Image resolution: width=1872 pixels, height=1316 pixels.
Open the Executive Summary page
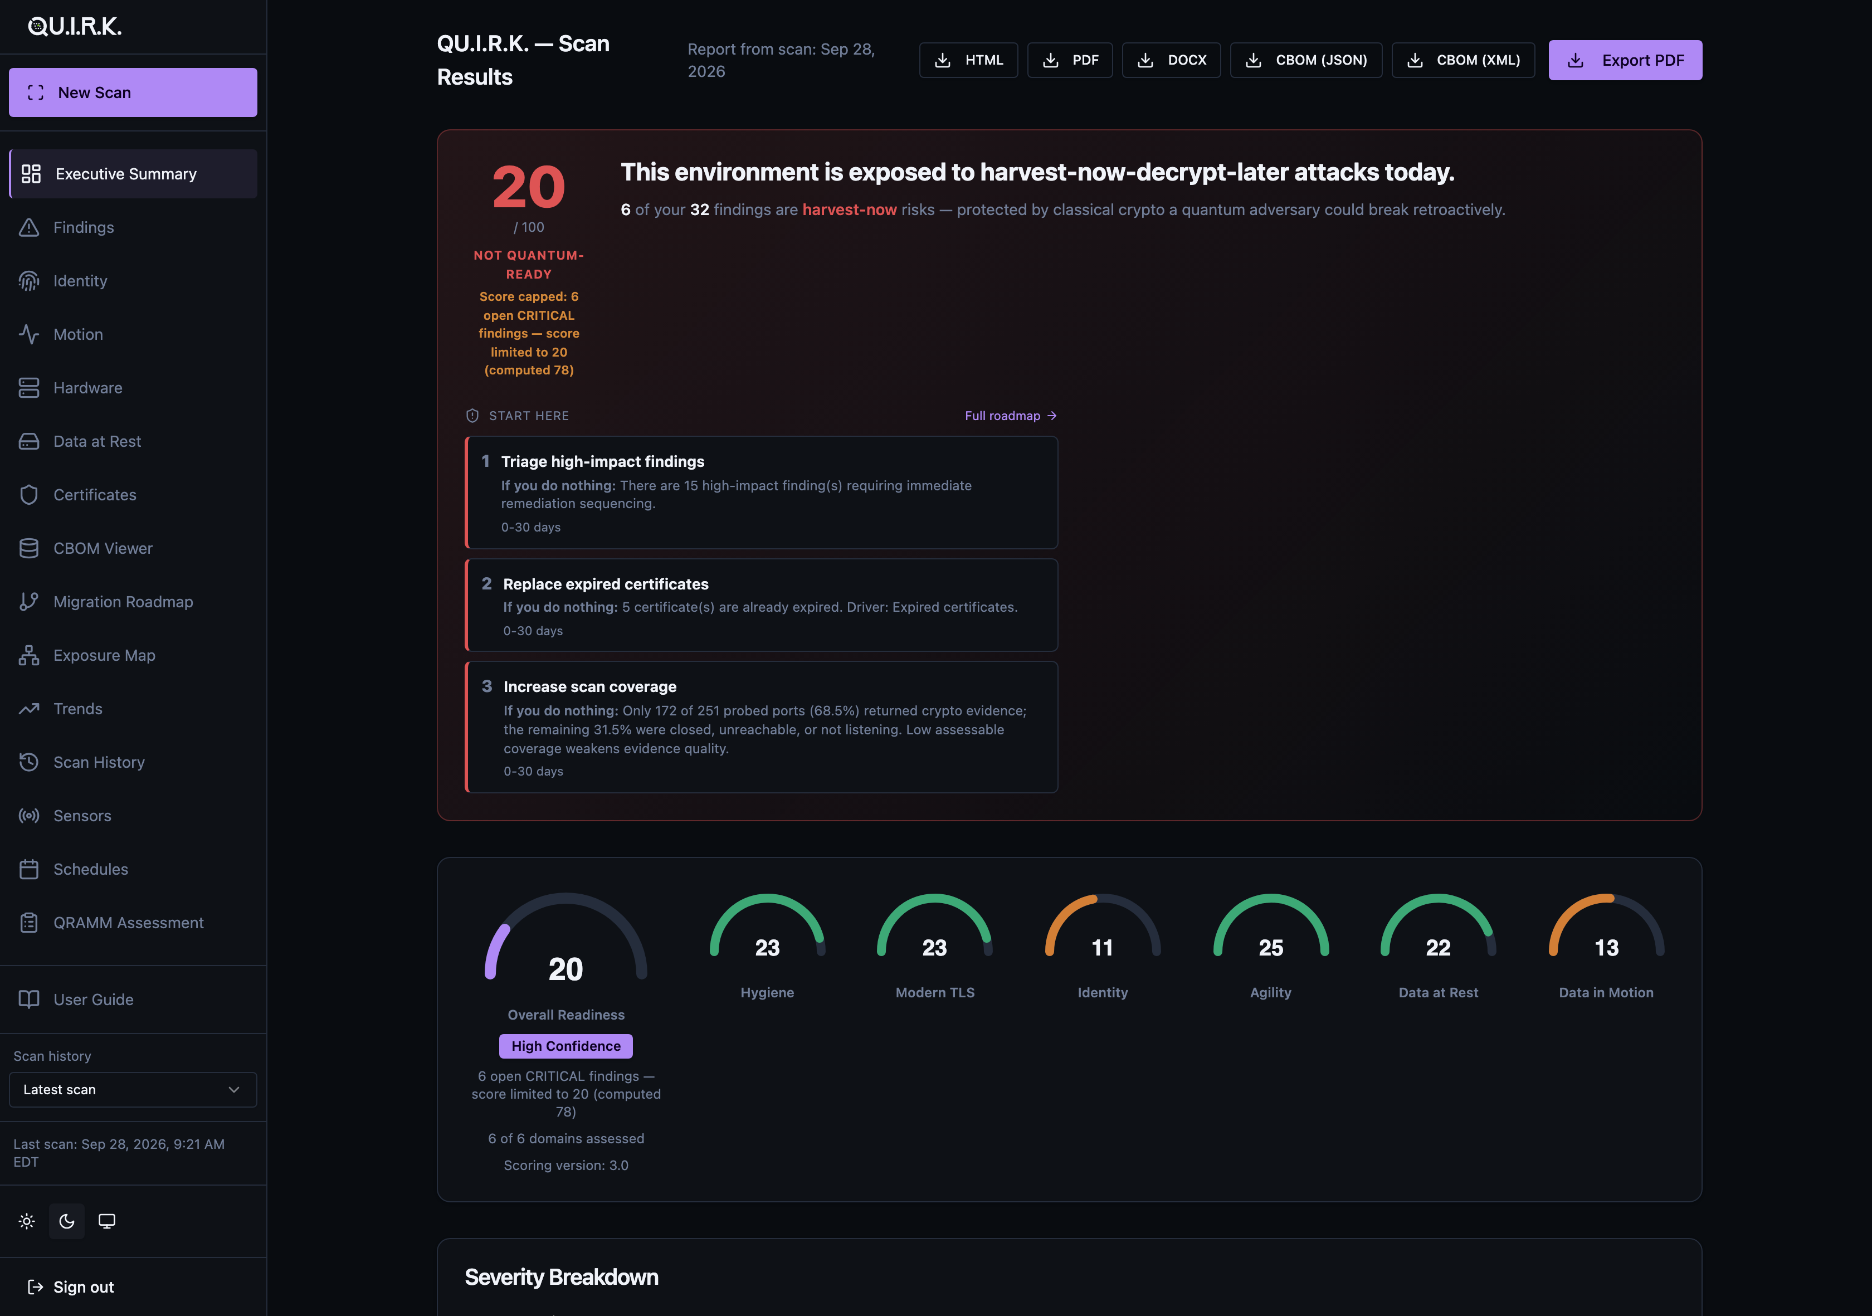click(x=133, y=174)
